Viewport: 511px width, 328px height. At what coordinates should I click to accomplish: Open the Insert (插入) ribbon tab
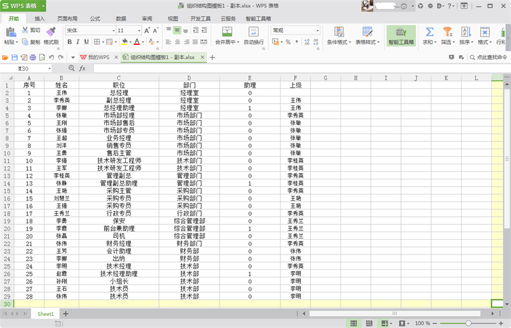click(x=40, y=19)
